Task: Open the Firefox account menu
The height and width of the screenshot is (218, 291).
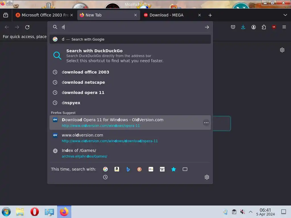Action: pos(253,27)
